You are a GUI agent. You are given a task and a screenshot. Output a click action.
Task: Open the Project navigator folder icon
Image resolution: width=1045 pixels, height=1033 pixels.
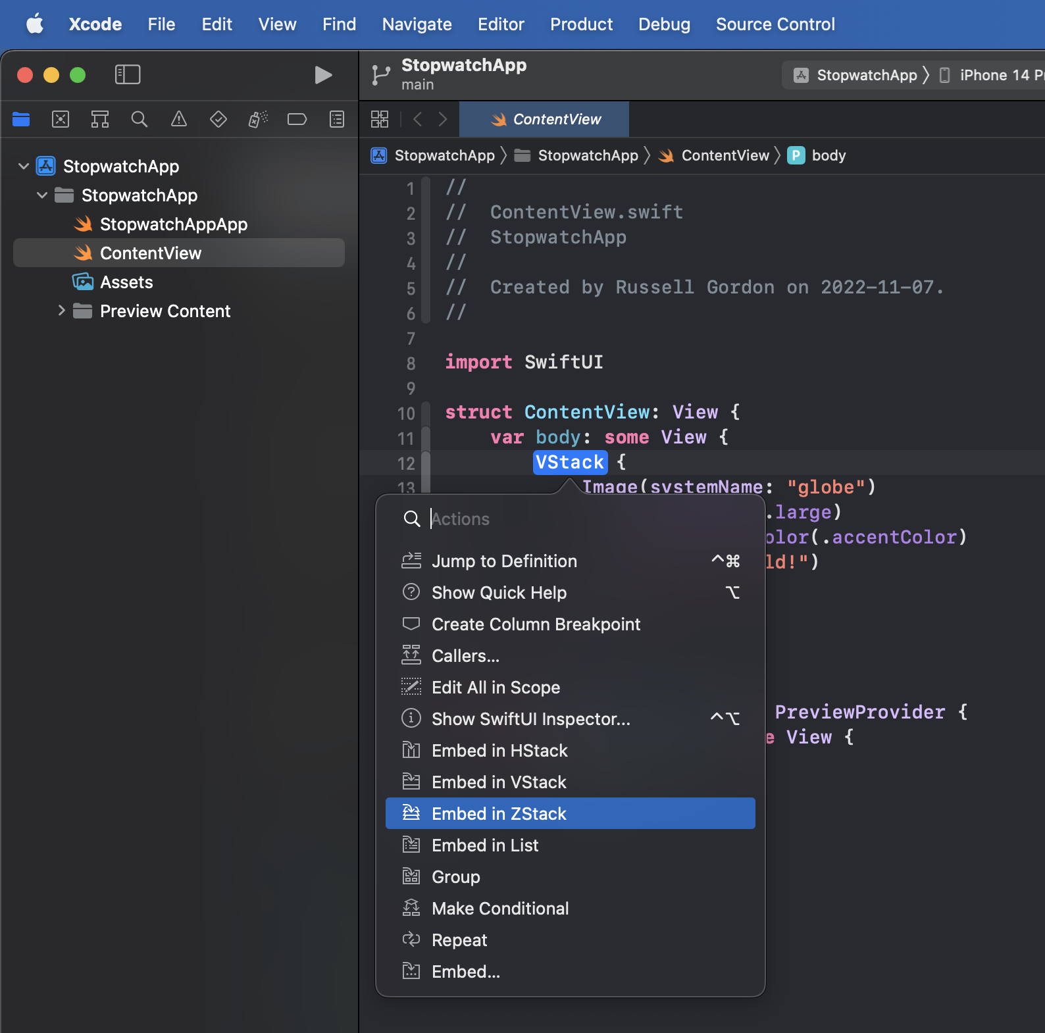click(21, 119)
